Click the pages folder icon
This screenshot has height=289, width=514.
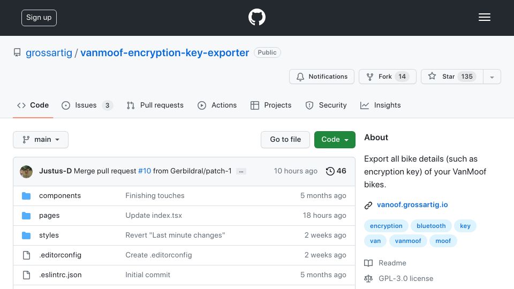[x=26, y=216]
